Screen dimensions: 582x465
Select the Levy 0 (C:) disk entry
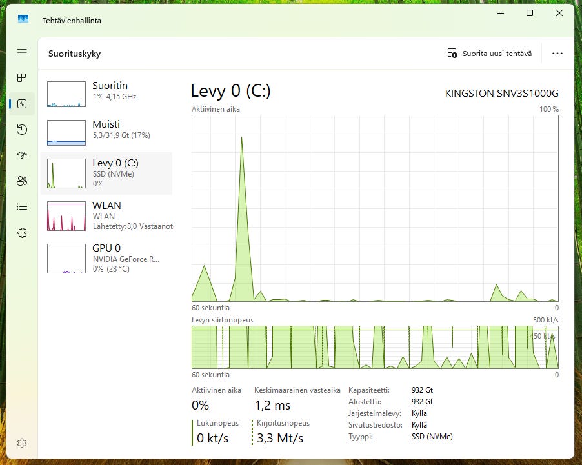coord(106,173)
